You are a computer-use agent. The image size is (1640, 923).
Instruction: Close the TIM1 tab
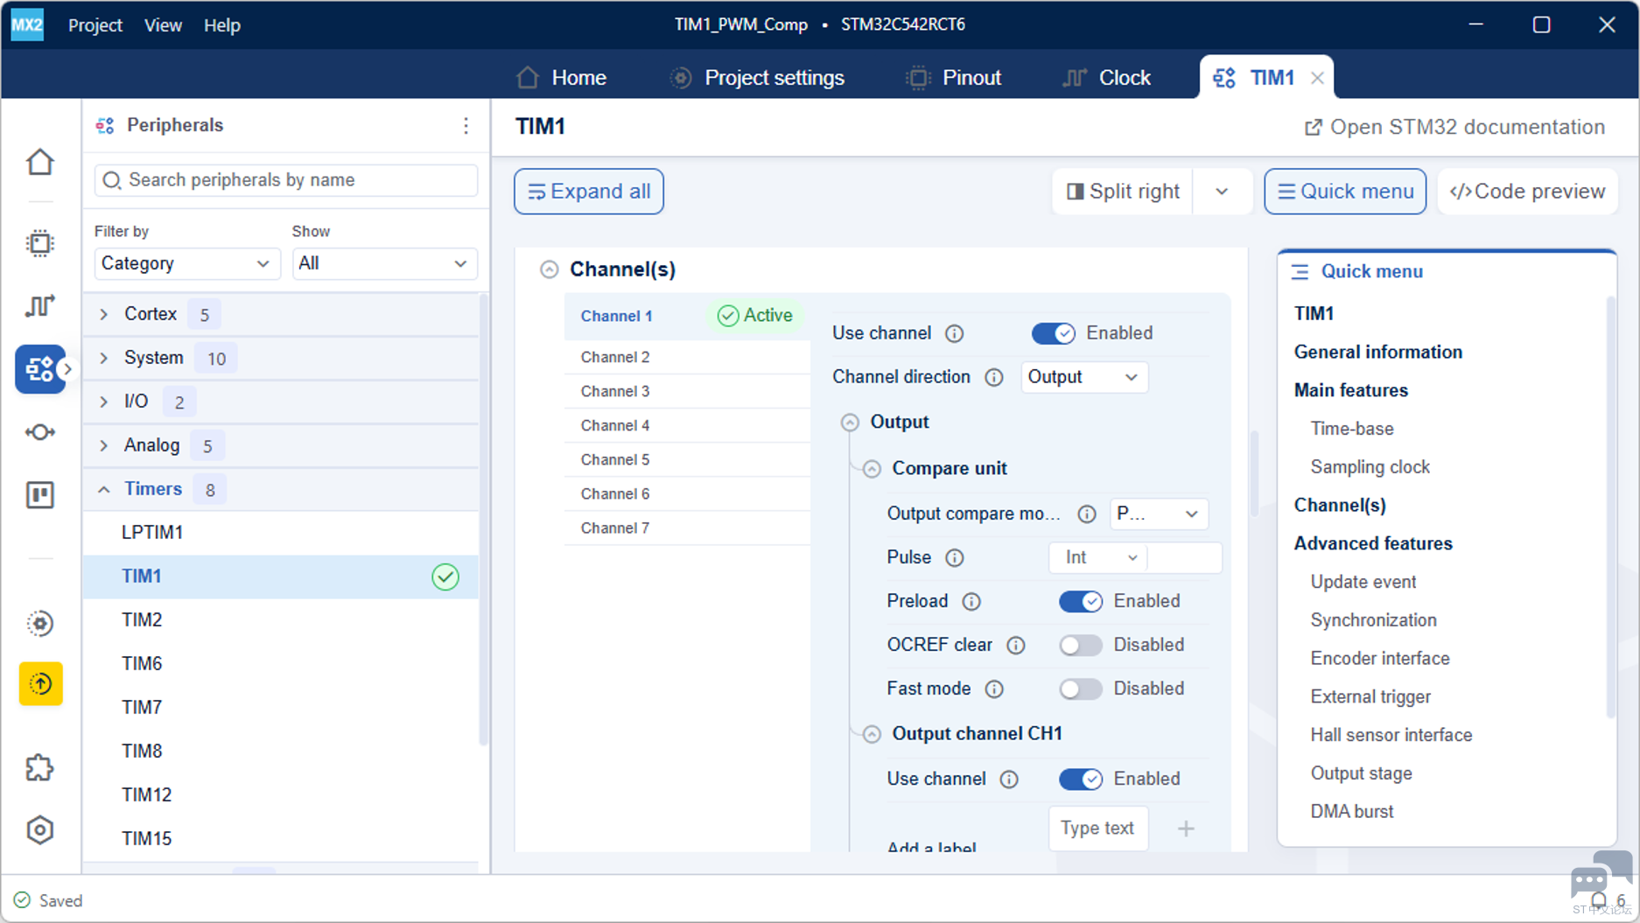pos(1317,78)
